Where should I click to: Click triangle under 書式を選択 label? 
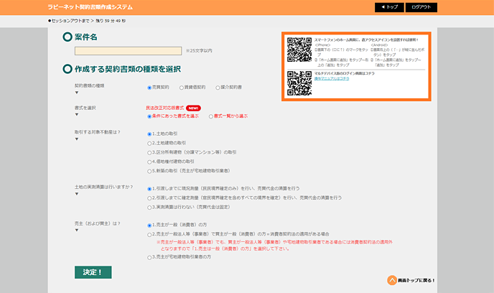[77, 114]
